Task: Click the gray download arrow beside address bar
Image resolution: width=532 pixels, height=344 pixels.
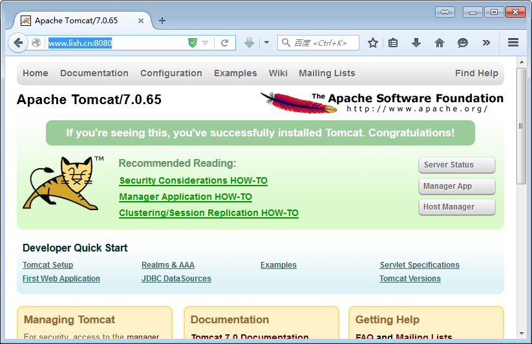Action: (x=250, y=43)
